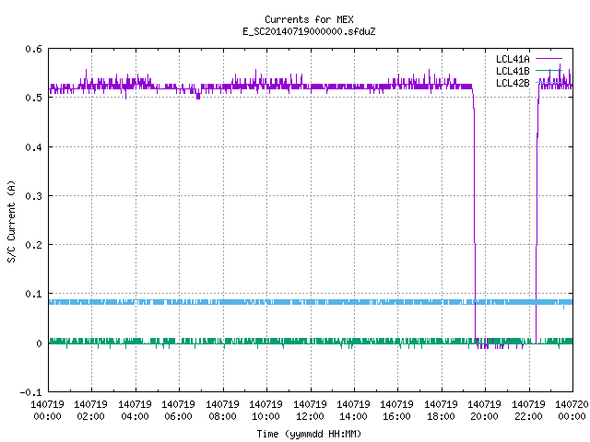Click the blue LCL42B legend line sample
The width and height of the screenshot is (590, 442).
549,83
